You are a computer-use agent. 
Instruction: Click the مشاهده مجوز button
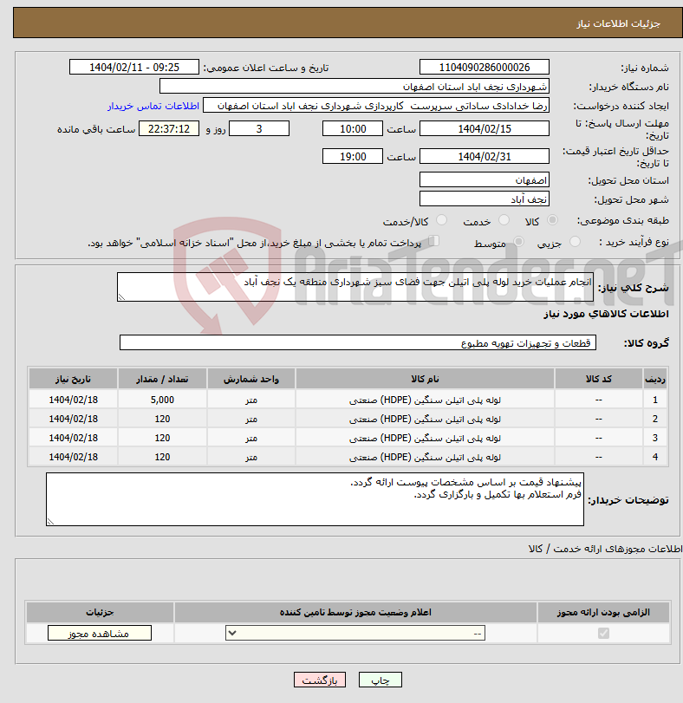point(100,633)
